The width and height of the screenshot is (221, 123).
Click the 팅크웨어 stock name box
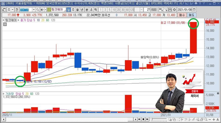tap(57, 10)
